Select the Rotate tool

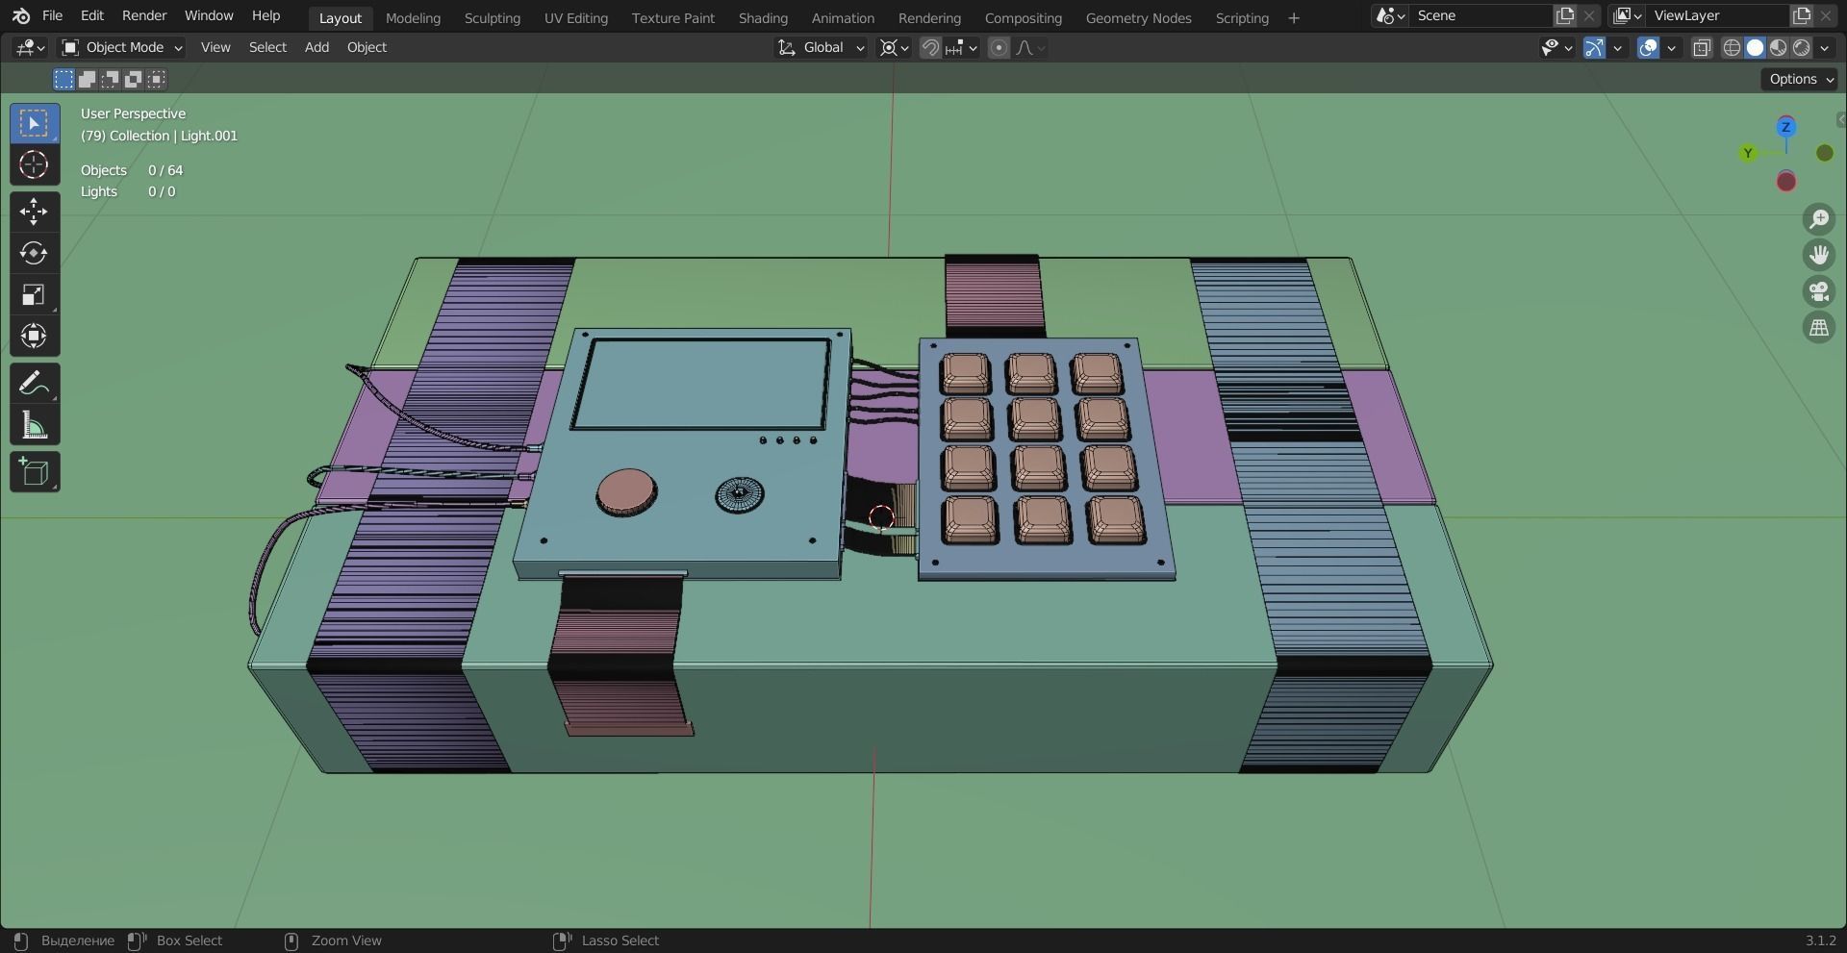(34, 253)
